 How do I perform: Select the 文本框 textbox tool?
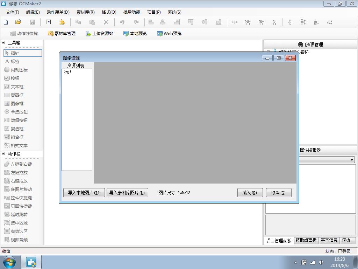click(x=14, y=87)
